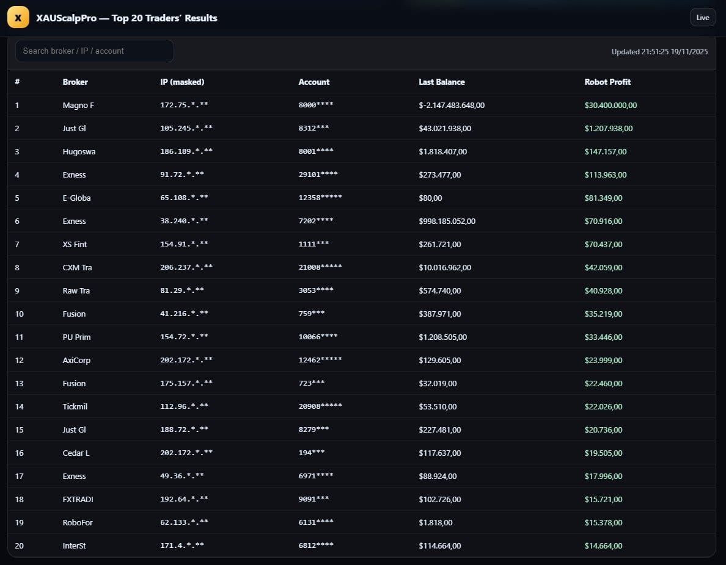Screen dimensions: 726x565
Task: Click the Robot Profit column header
Action: point(607,82)
